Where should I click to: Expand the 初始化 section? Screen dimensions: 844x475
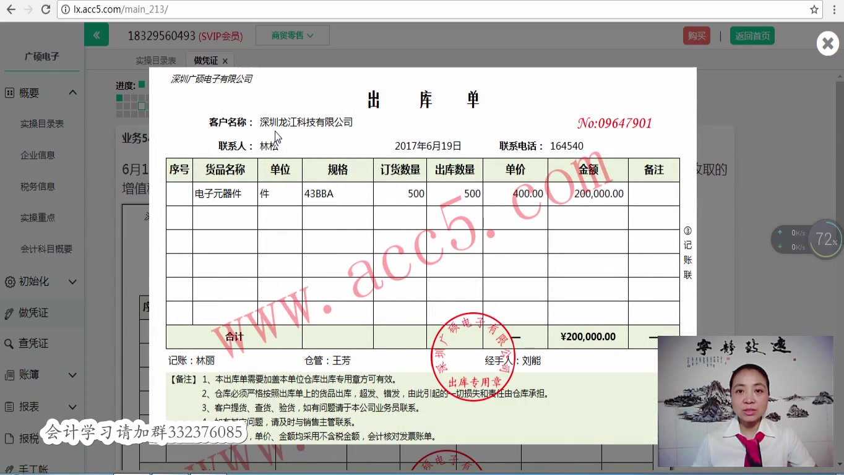pos(72,281)
